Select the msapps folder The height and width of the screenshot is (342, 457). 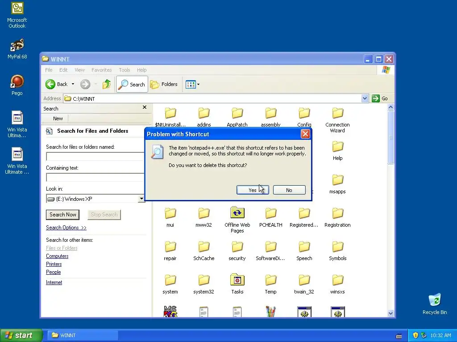click(337, 184)
